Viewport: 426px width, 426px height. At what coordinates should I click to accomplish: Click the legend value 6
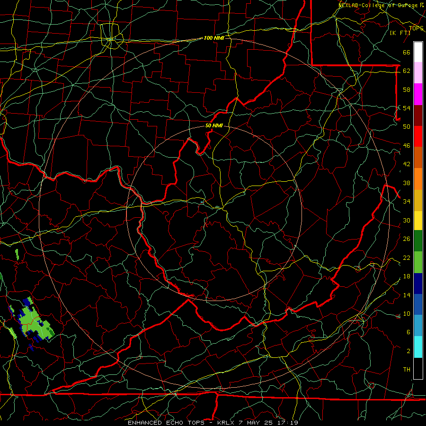click(408, 332)
